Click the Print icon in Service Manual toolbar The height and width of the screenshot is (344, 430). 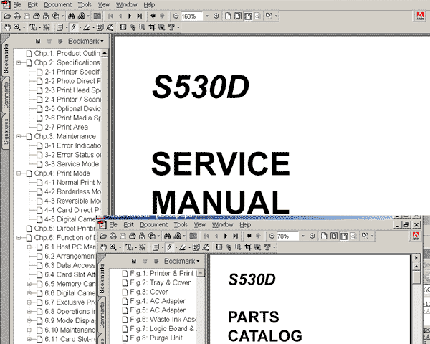(x=37, y=16)
